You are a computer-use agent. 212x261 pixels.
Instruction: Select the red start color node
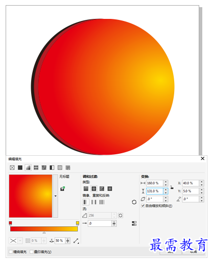coord(10,224)
